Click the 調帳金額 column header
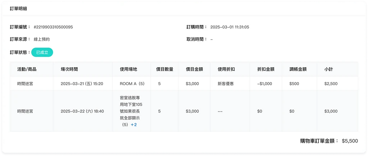The height and width of the screenshot is (156, 368). pyautogui.click(x=298, y=69)
